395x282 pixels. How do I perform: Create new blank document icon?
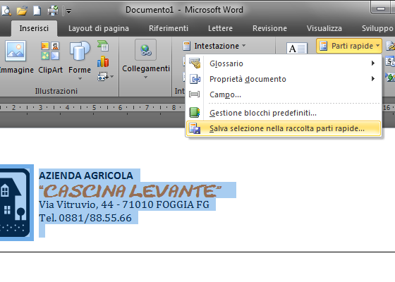(x=37, y=11)
